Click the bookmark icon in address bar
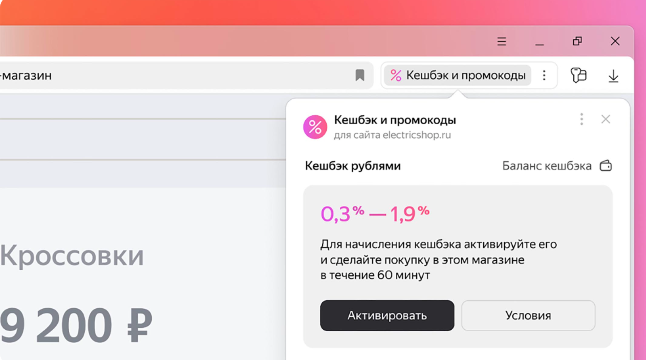Image resolution: width=646 pixels, height=360 pixels. click(360, 75)
